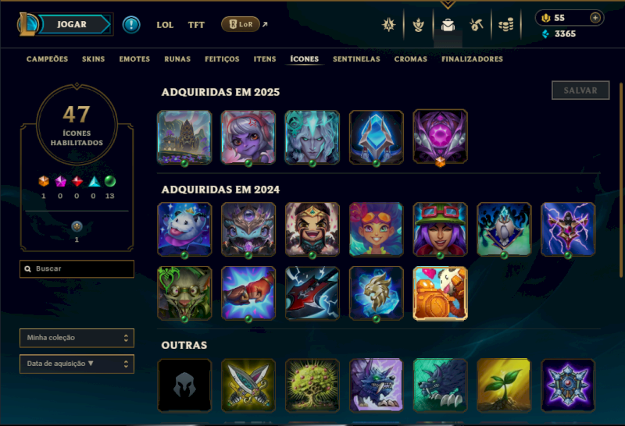Open the Collection briefcase icon
This screenshot has width=625, height=426.
[448, 25]
